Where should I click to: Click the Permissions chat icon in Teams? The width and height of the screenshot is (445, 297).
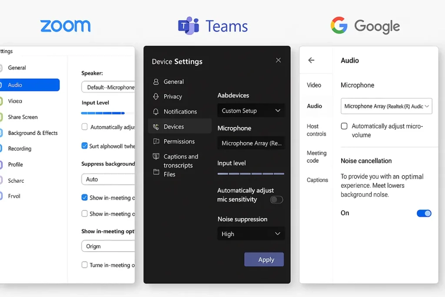tap(156, 141)
